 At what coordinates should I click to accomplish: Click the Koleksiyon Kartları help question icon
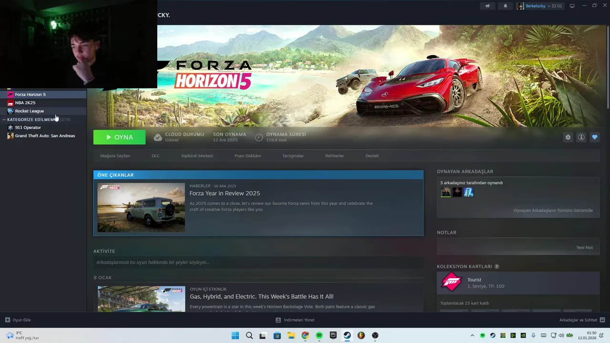point(497,266)
